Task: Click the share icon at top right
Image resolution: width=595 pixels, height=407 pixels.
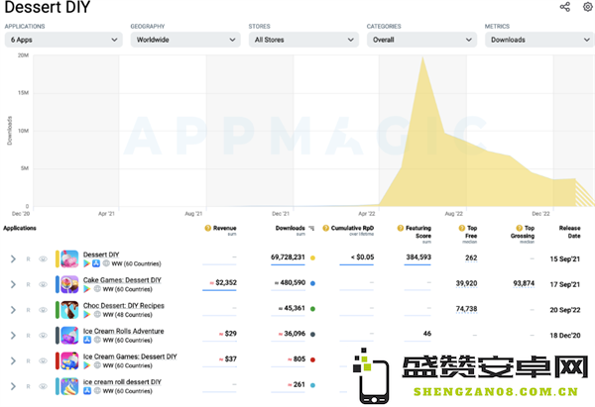Action: pos(565,7)
